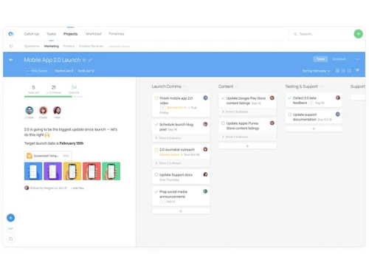Click the calendar icon at bottom of left sidebar
Screen dimensions: 369x277
10,239
